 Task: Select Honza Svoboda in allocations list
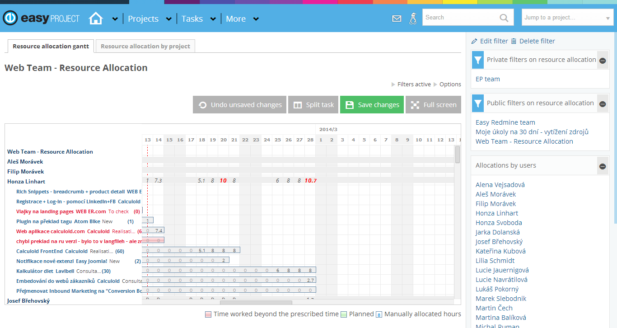(499, 223)
